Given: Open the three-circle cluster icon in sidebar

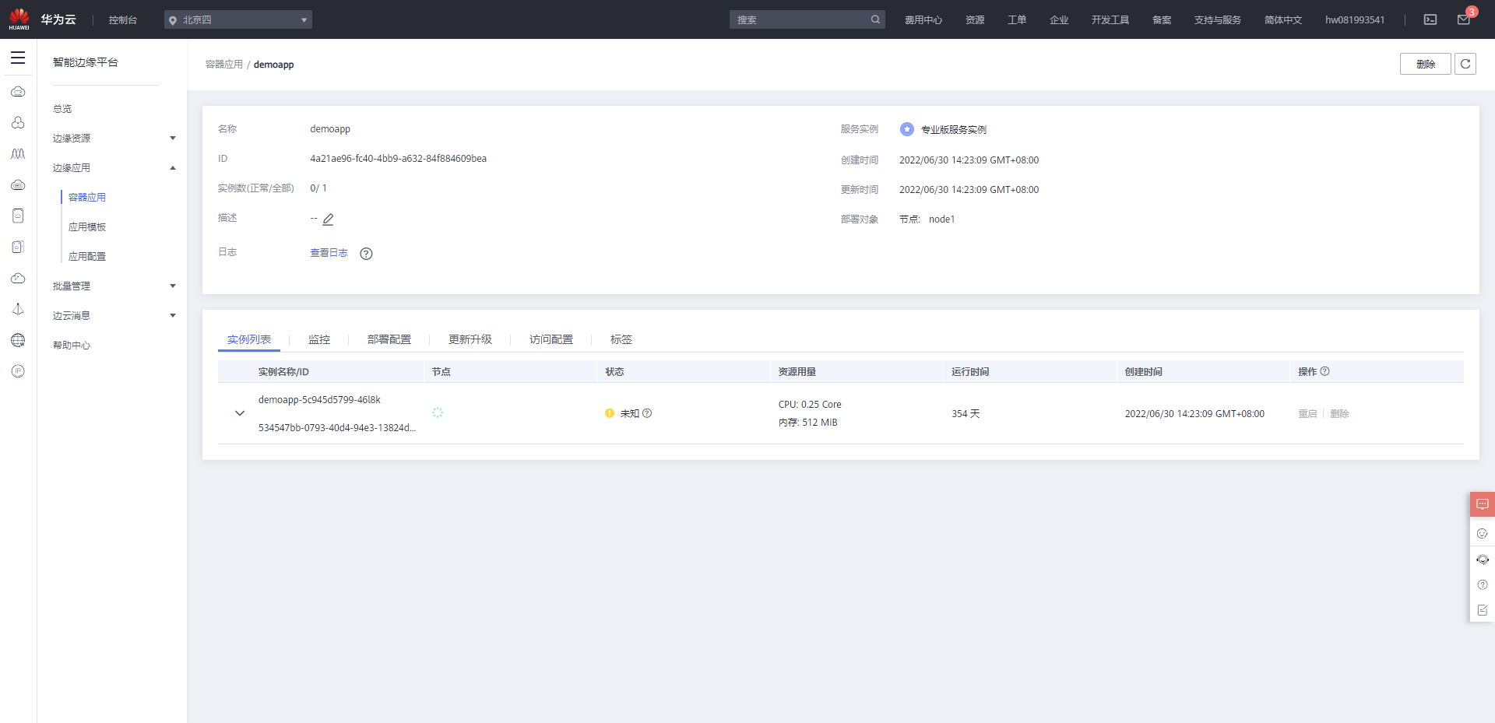Looking at the screenshot, I should tap(18, 123).
